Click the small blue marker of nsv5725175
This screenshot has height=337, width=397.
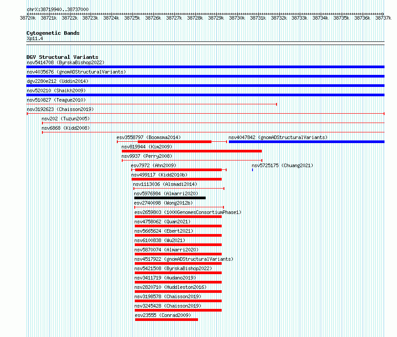tap(252, 170)
